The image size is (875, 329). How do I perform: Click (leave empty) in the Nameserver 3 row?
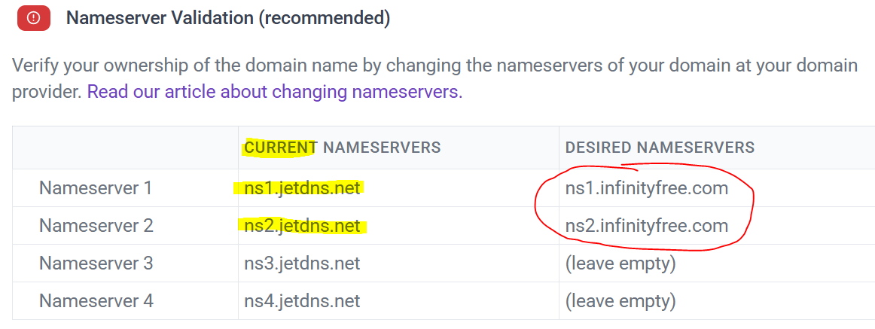620,263
